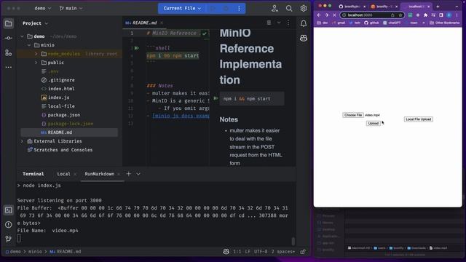Open IDE settings gear
Screen dimensions: 466x262
(303, 8)
